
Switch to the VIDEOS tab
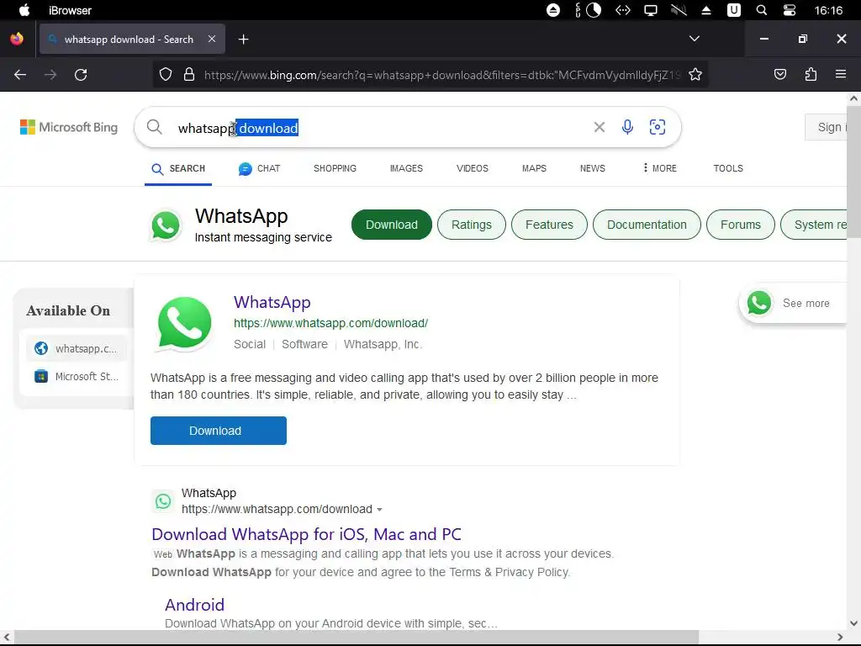[x=473, y=168]
